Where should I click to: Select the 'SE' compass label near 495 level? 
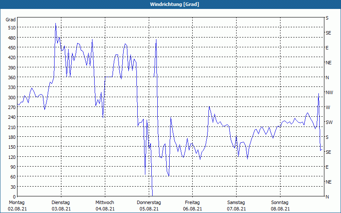[328, 33]
